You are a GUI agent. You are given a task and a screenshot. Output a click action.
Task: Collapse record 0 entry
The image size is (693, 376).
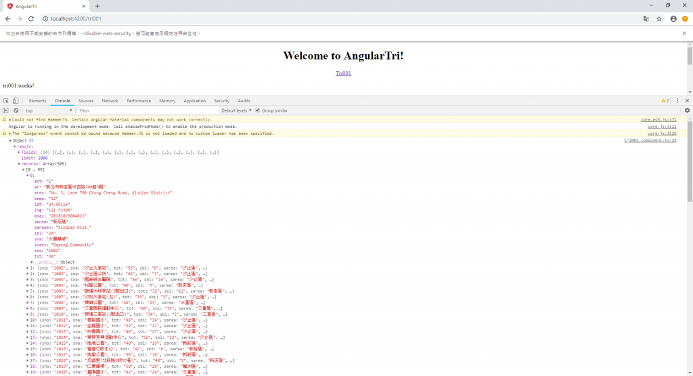tap(27, 175)
